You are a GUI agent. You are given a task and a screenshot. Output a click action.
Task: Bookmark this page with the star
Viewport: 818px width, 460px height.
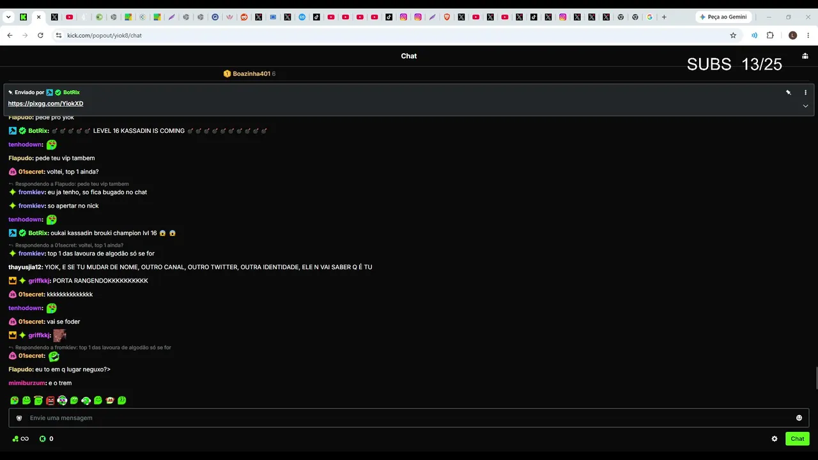coord(733,36)
